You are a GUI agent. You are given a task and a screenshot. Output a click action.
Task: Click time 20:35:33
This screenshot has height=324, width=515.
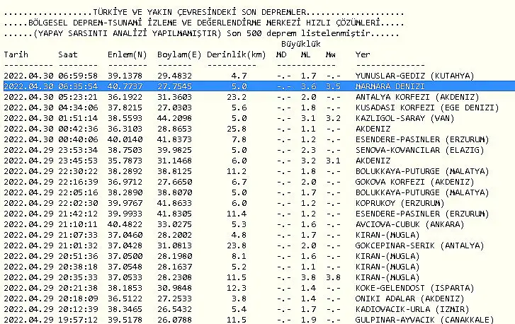(x=78, y=277)
